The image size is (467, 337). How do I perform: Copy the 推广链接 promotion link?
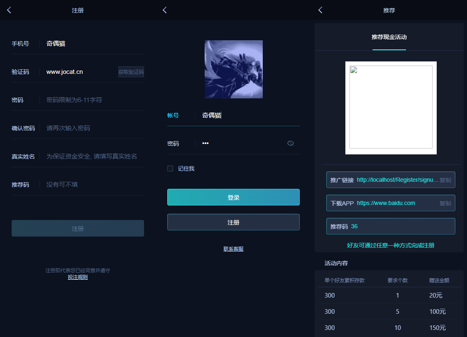click(445, 180)
